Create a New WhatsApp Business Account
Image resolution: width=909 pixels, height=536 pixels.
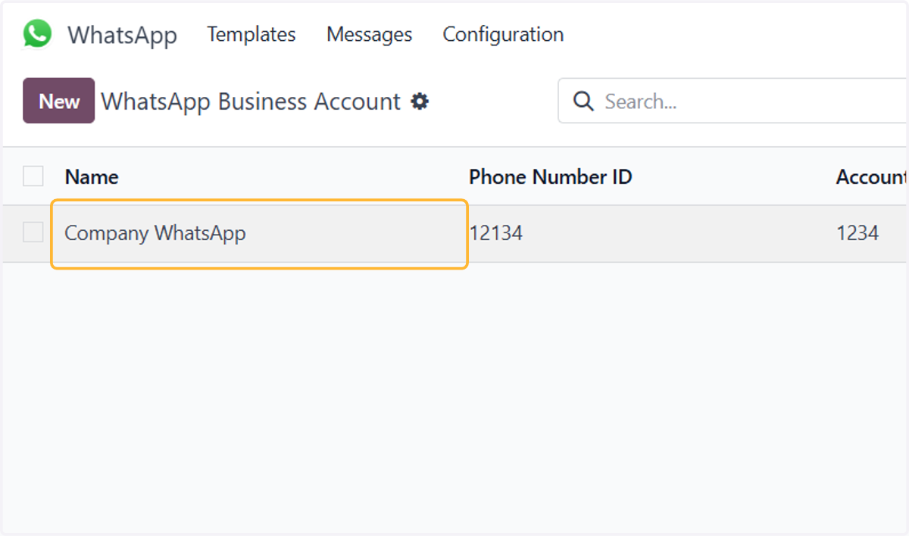click(59, 101)
